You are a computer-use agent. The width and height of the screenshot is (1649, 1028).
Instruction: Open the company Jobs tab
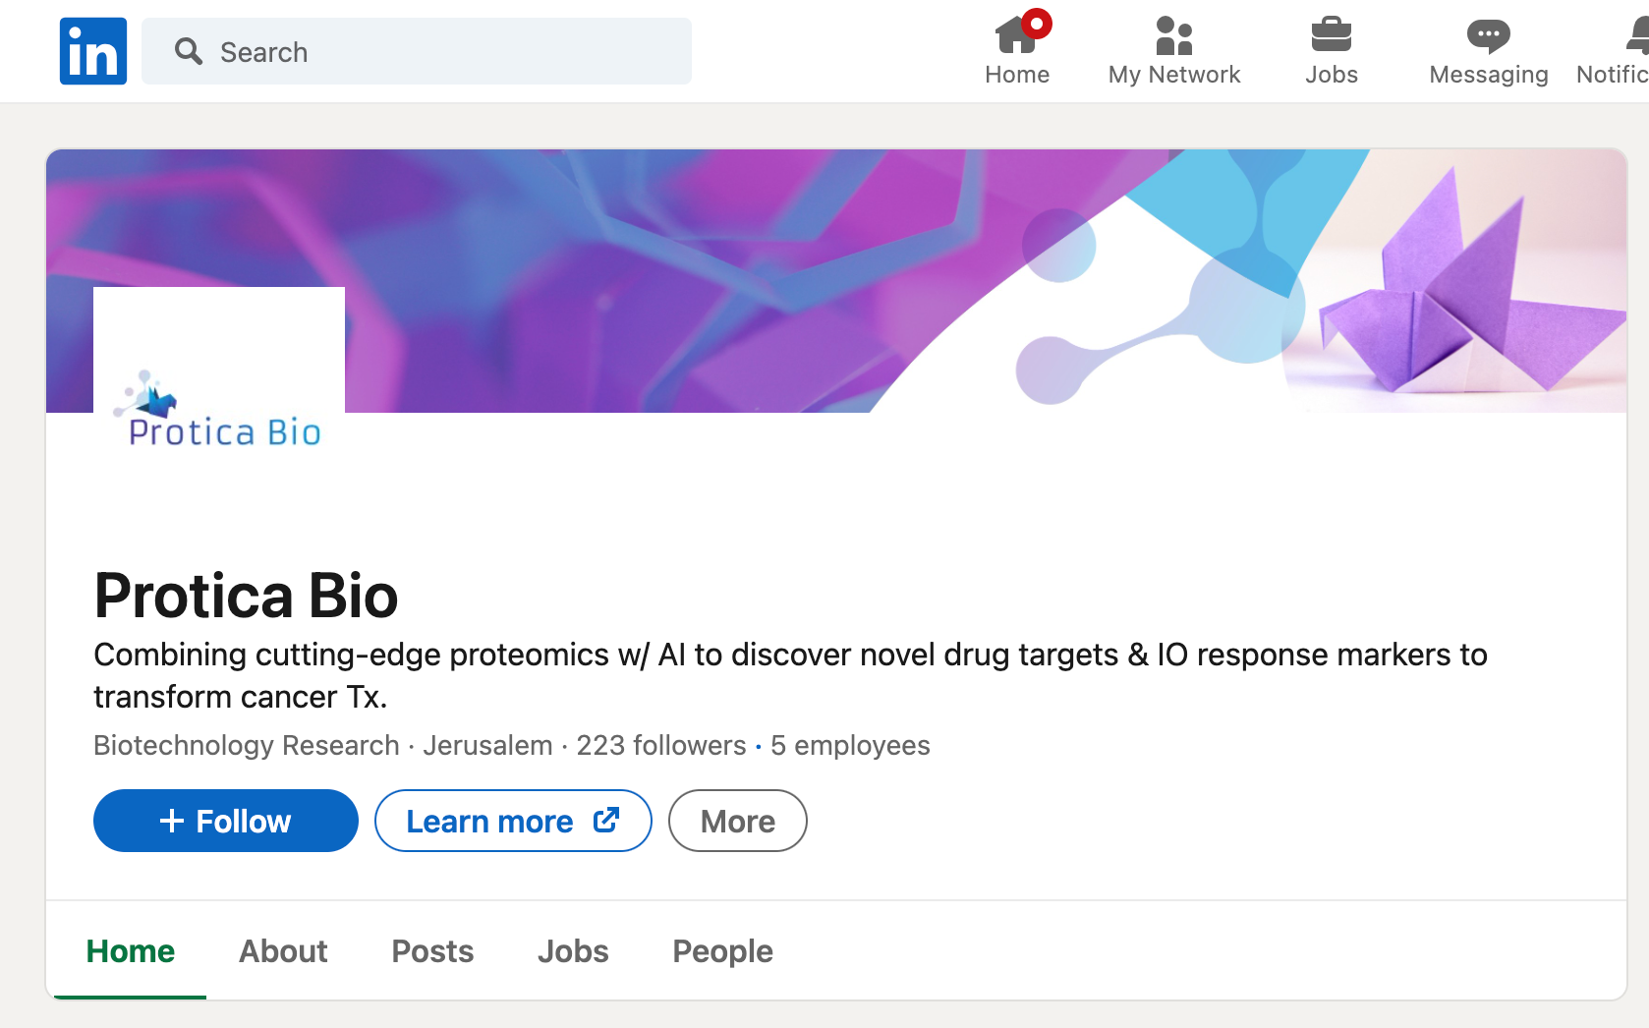coord(573,951)
